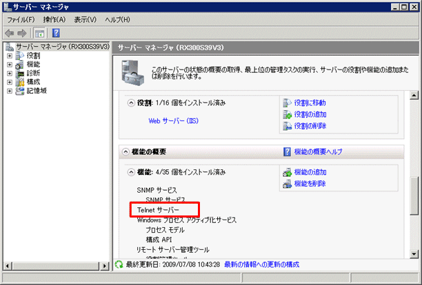Viewport: 422px width, 285px height.
Task: Open the Help toolbar icon
Action: (56, 33)
